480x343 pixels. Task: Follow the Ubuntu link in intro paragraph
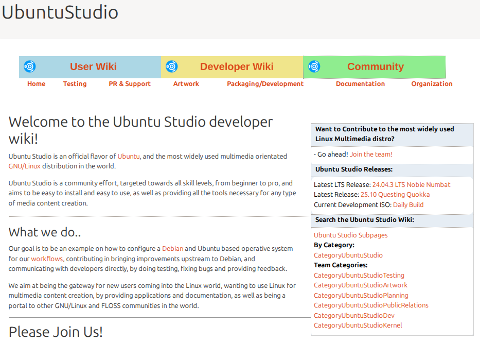coord(129,157)
